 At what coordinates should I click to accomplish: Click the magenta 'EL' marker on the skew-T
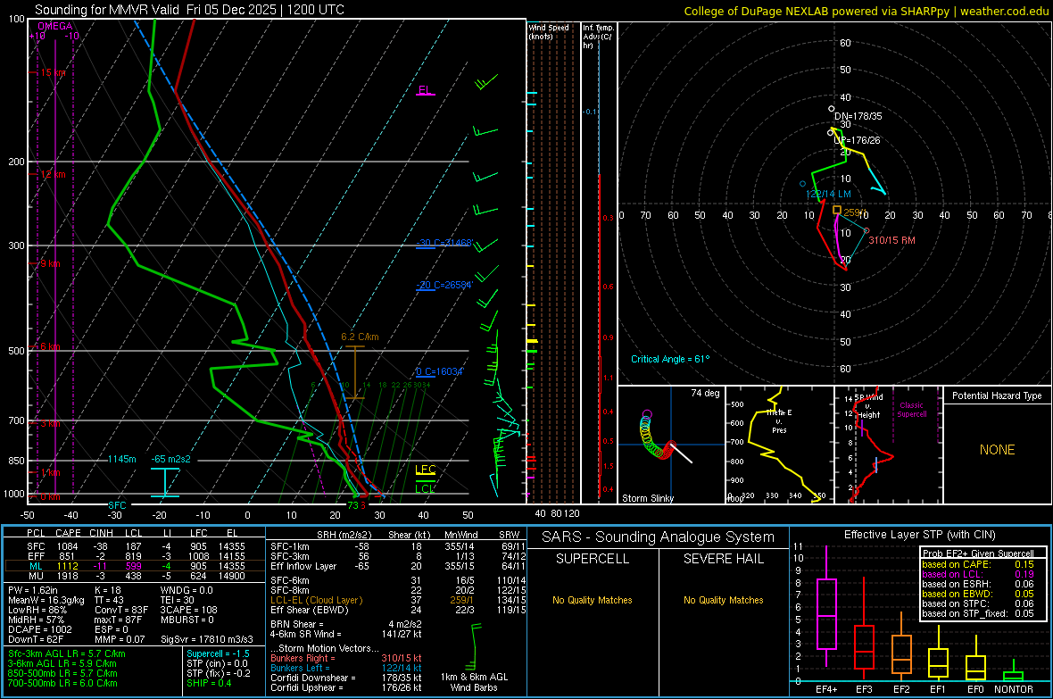pos(425,90)
